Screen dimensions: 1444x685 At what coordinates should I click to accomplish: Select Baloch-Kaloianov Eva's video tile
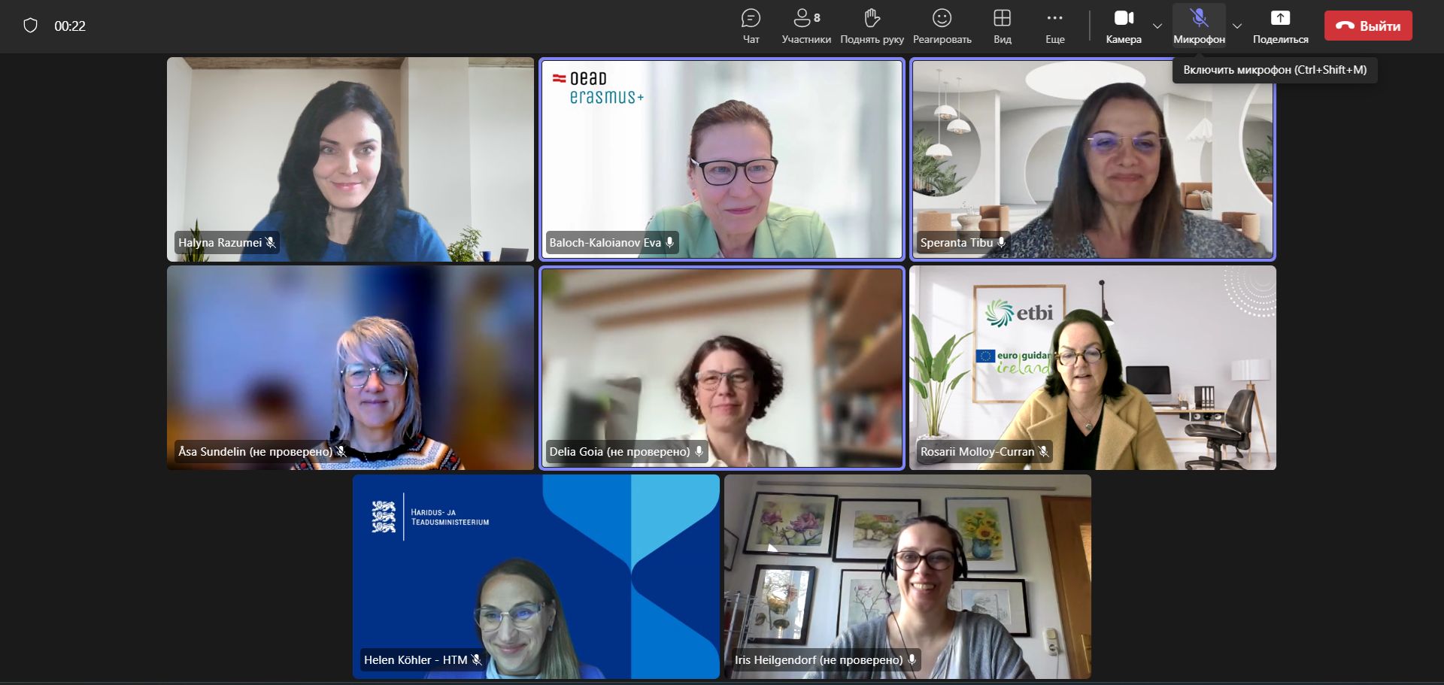(721, 159)
